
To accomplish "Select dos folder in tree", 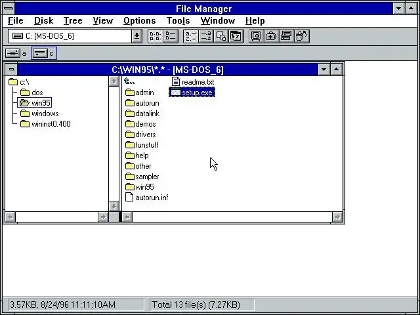I will click(31, 93).
